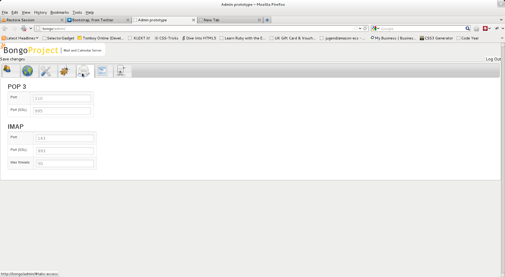
Task: Click the Log Out link
Action: click(x=493, y=59)
